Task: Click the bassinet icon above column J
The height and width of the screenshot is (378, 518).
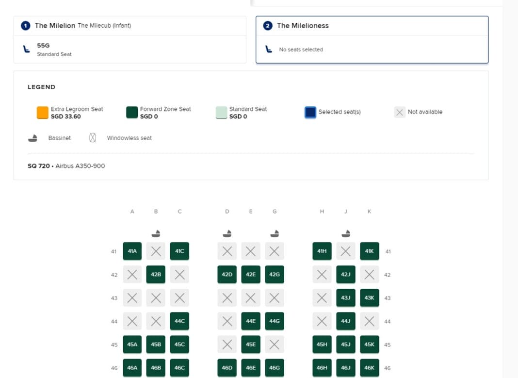Action: coord(346,232)
